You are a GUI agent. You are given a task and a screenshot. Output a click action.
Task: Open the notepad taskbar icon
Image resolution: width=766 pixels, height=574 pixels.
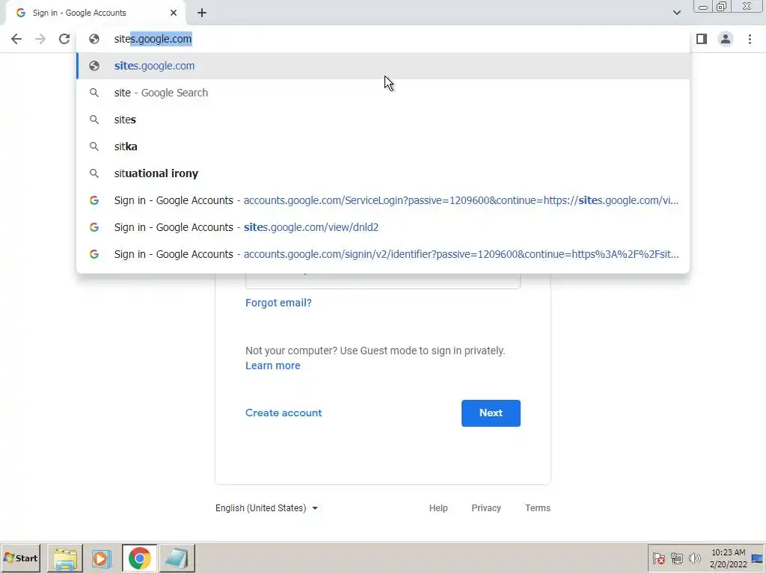[177, 558]
